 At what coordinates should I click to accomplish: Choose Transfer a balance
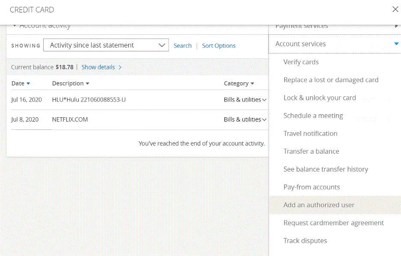pos(311,152)
